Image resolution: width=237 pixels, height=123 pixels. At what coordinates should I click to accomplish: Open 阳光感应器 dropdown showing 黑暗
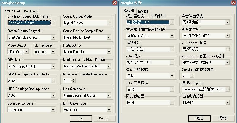click(172, 102)
